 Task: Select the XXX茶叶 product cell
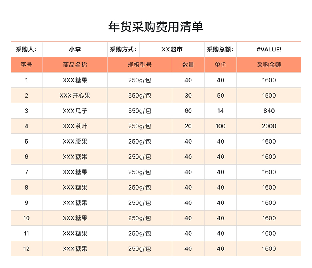[75, 126]
